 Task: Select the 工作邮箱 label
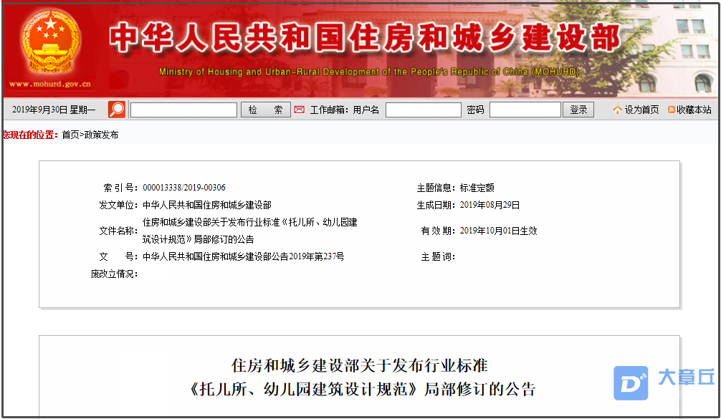[x=329, y=110]
